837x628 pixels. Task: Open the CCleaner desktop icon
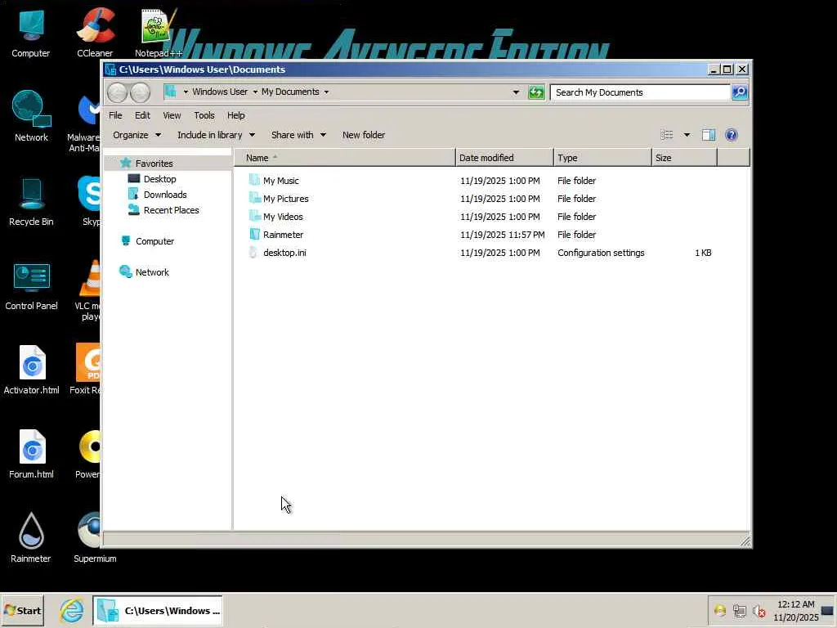pyautogui.click(x=95, y=33)
